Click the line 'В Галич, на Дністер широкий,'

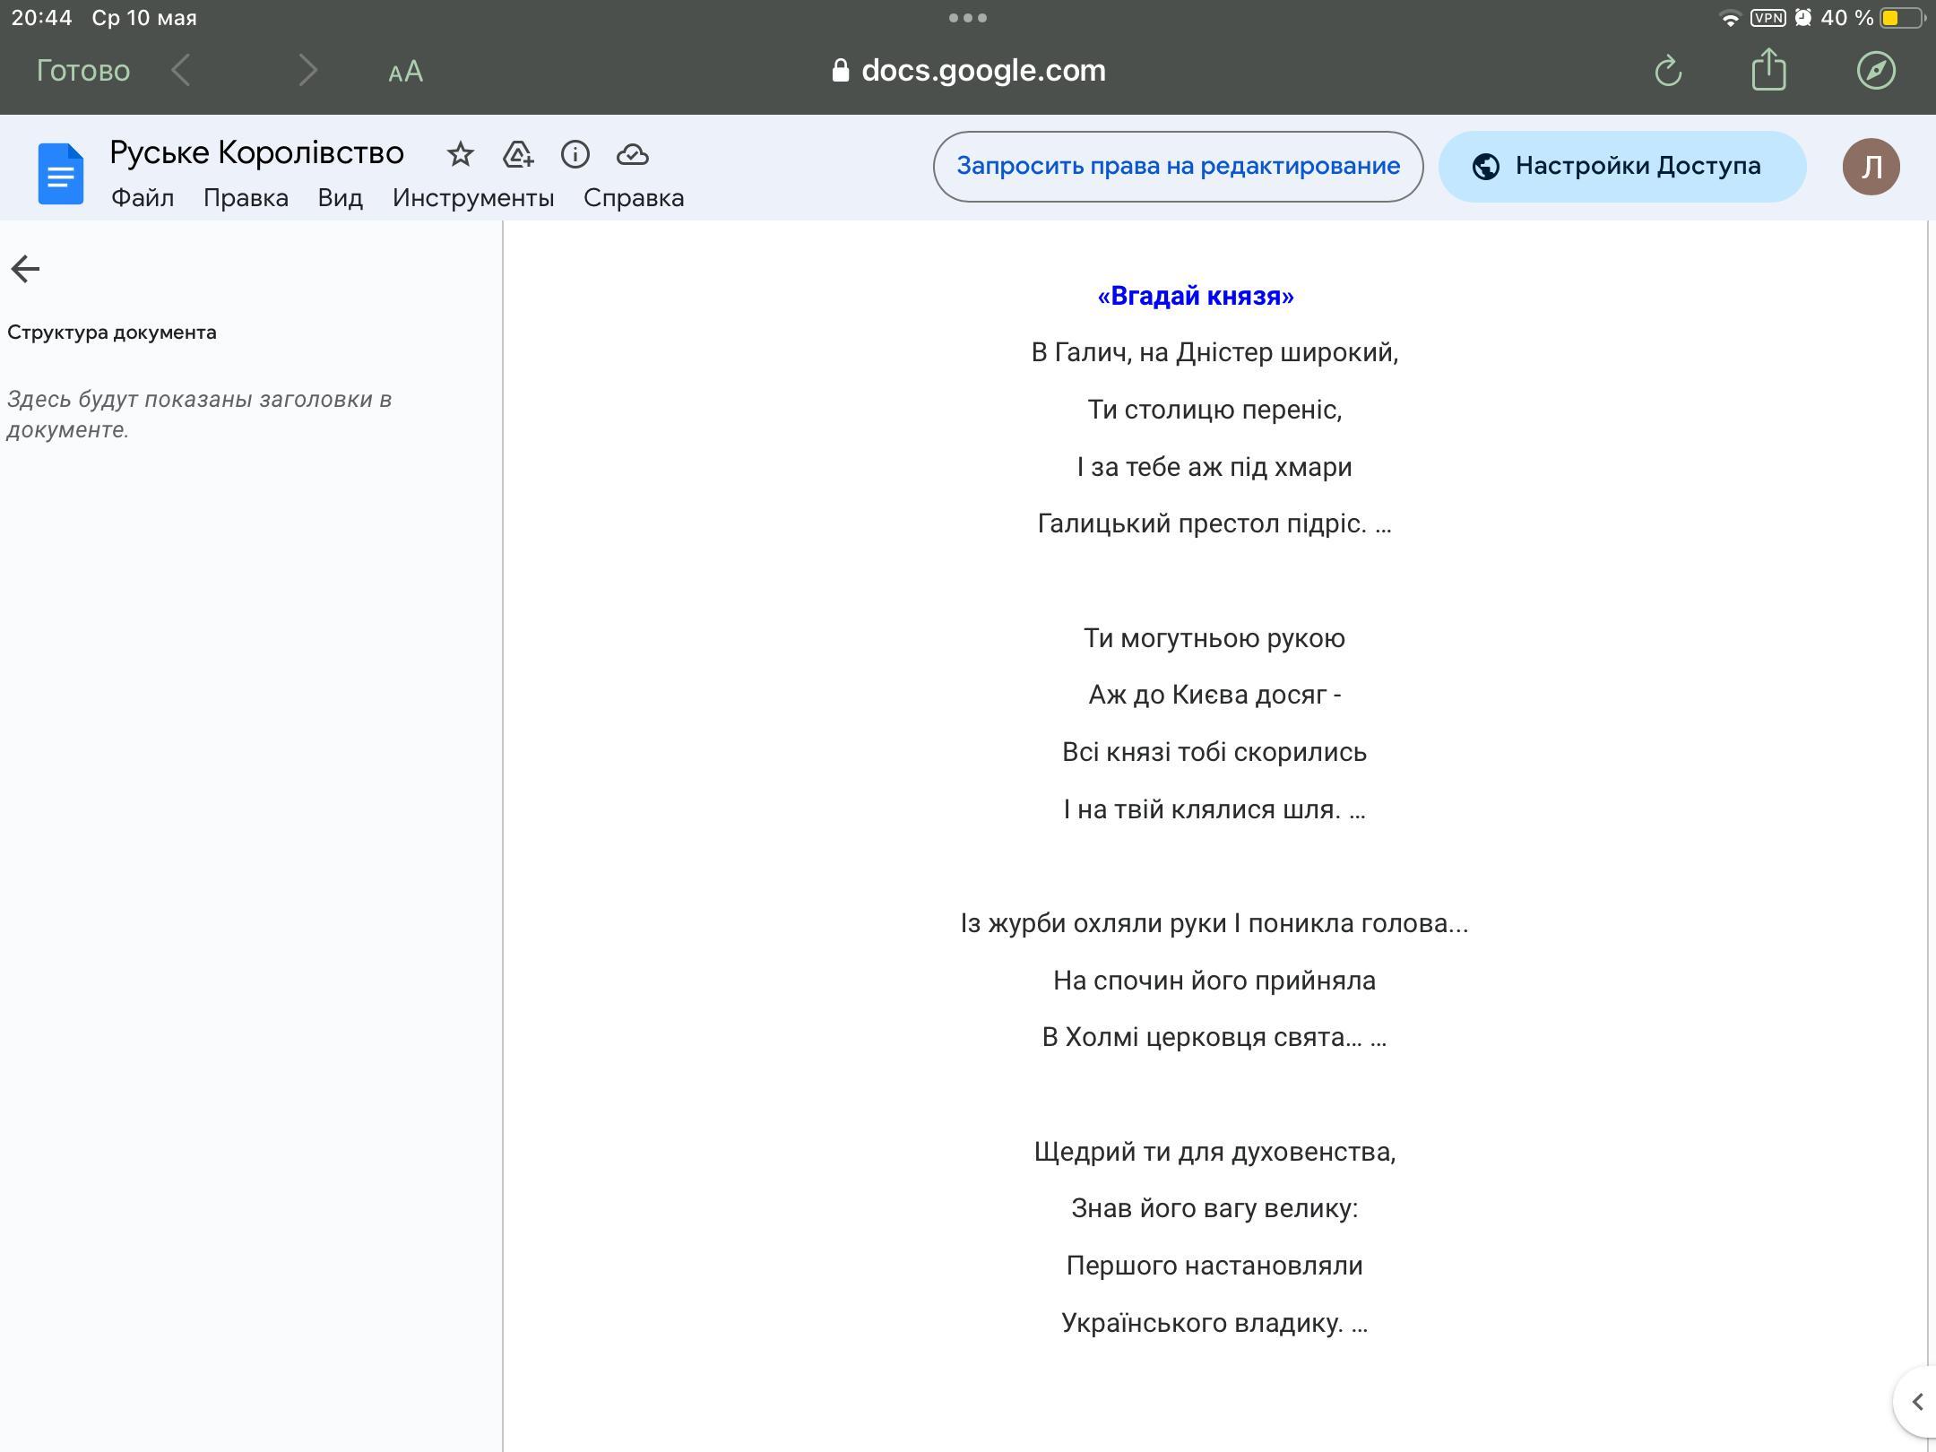(x=1214, y=353)
